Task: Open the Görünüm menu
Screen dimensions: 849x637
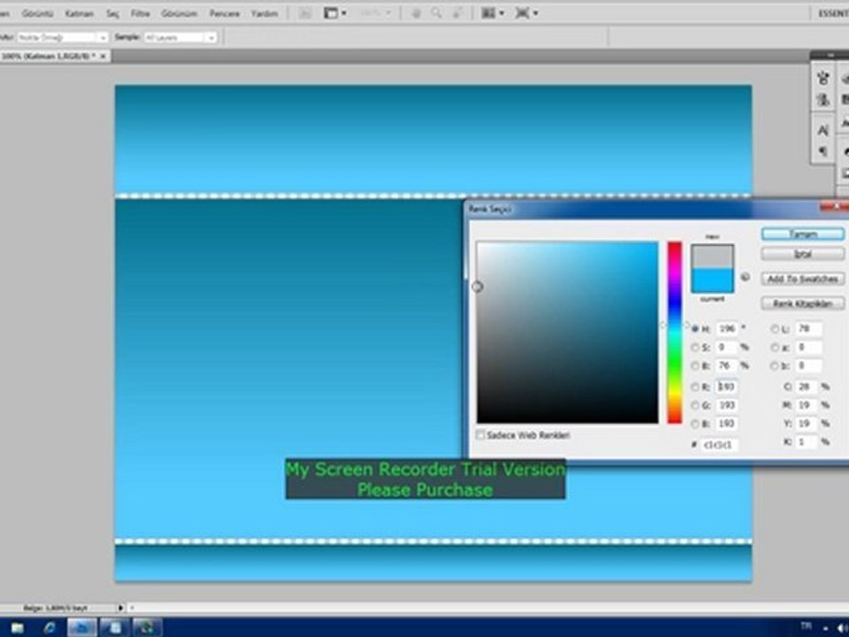Action: pyautogui.click(x=180, y=13)
